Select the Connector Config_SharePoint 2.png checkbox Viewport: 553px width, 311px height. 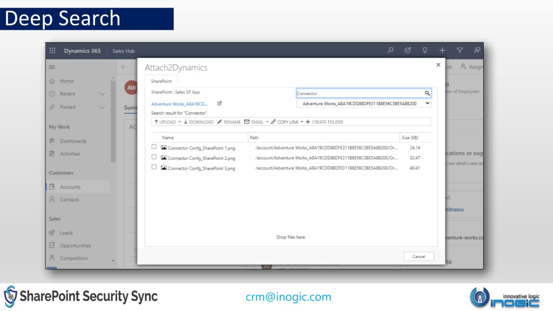click(154, 157)
